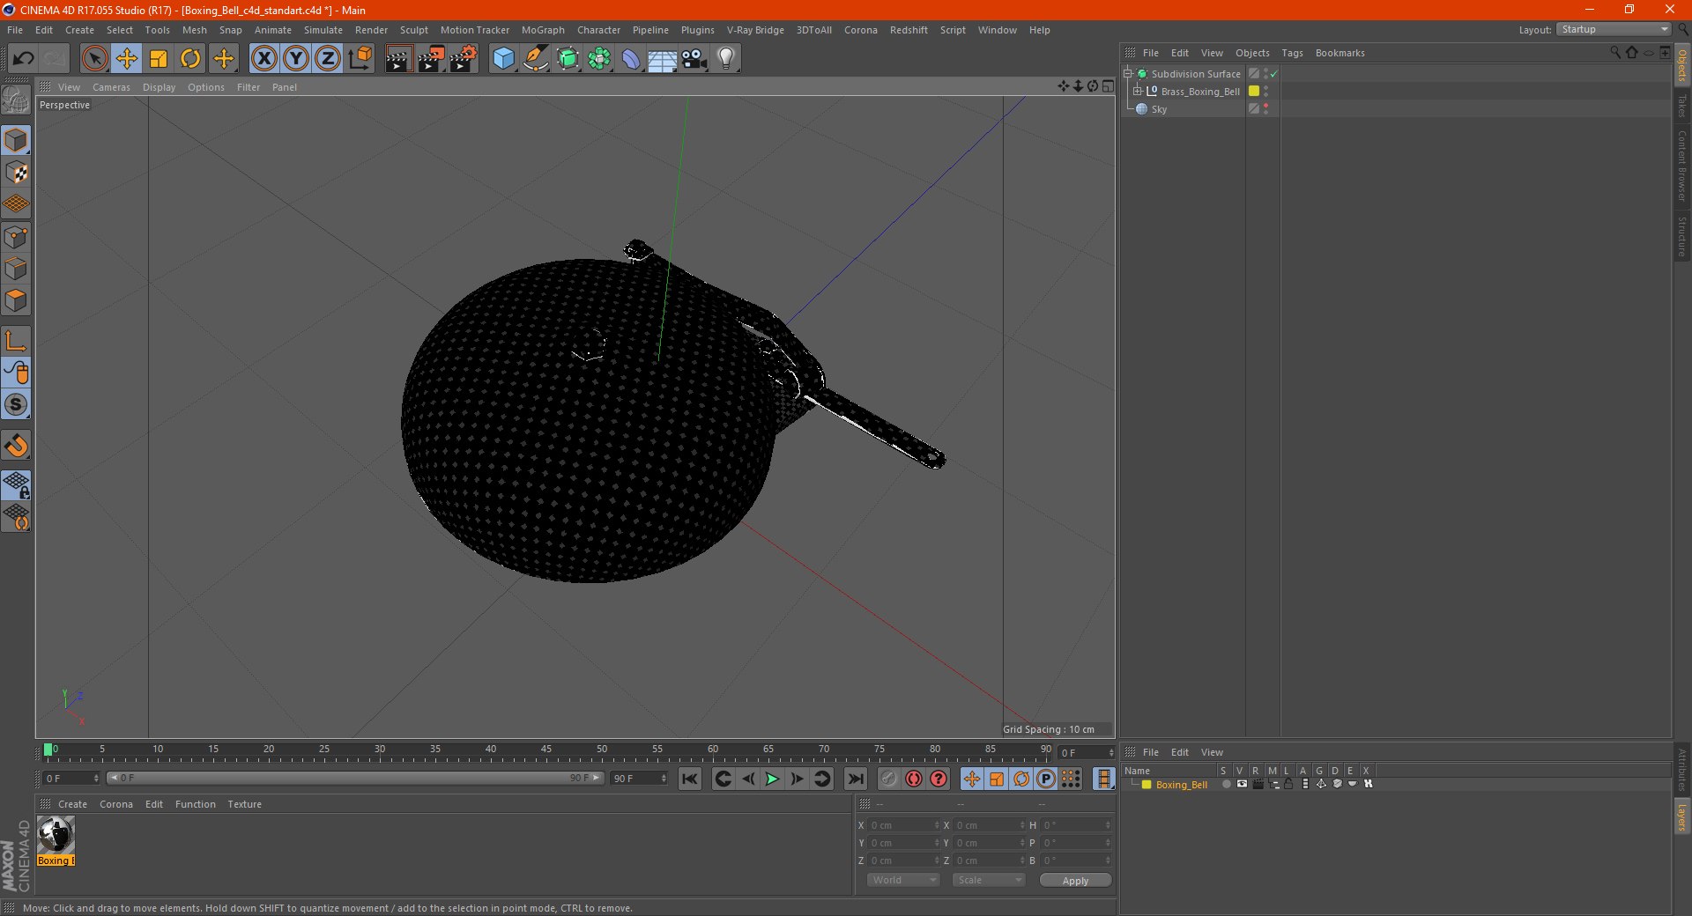Toggle Z axis lock
The height and width of the screenshot is (916, 1692).
click(x=328, y=59)
